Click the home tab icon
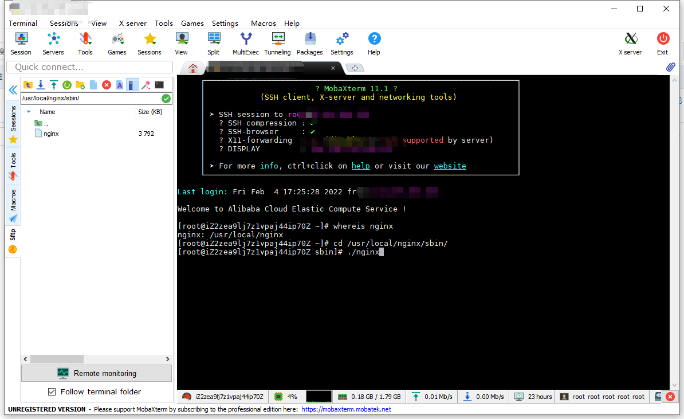 pos(193,68)
